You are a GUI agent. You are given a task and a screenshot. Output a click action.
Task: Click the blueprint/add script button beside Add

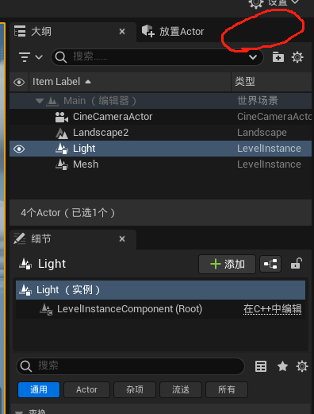click(x=270, y=264)
